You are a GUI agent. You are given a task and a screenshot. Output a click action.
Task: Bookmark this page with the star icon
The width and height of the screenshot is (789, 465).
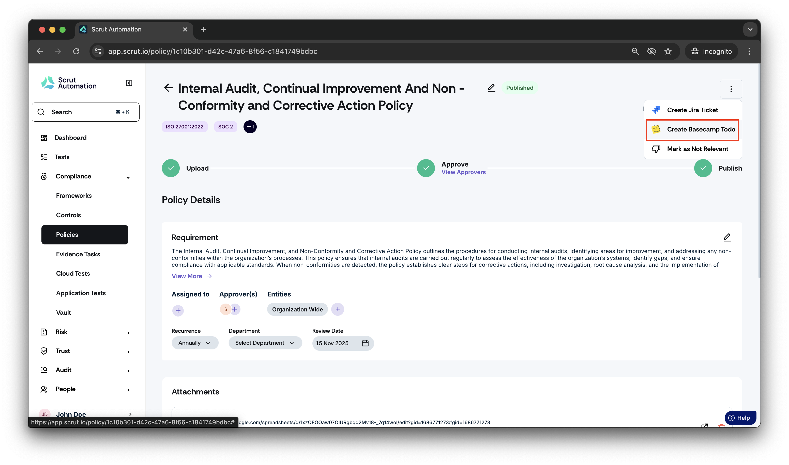point(668,51)
